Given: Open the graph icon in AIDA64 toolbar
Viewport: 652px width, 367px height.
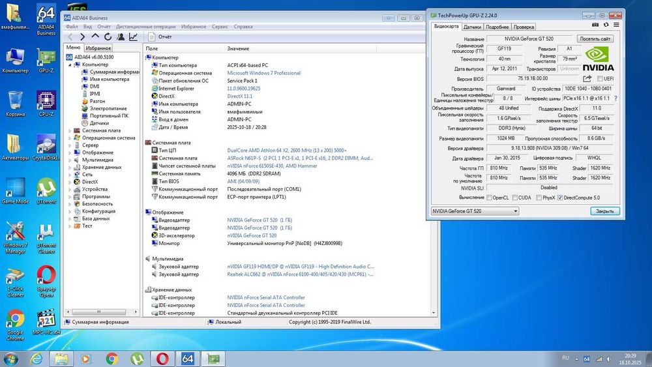Looking at the screenshot, I should pyautogui.click(x=133, y=37).
